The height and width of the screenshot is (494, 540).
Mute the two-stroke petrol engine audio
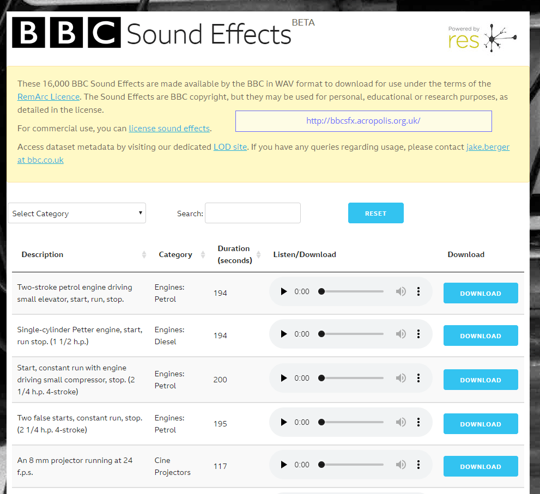(x=401, y=291)
